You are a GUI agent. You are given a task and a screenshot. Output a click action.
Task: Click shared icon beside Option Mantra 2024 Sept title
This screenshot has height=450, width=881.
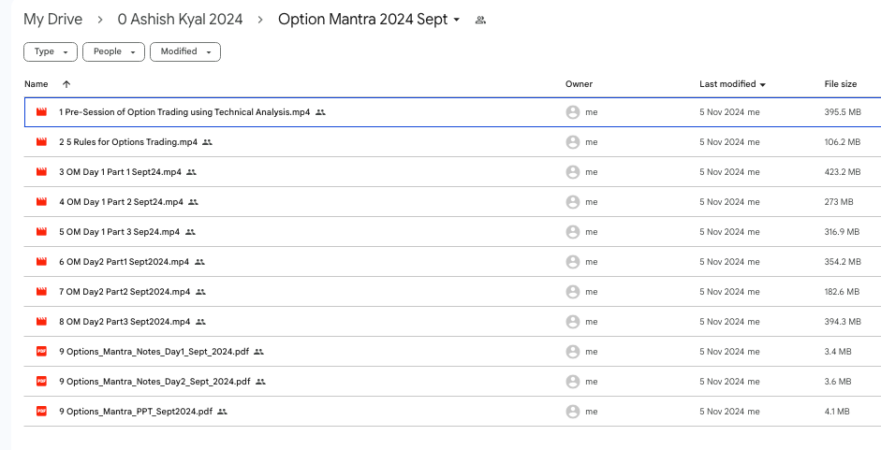(480, 20)
